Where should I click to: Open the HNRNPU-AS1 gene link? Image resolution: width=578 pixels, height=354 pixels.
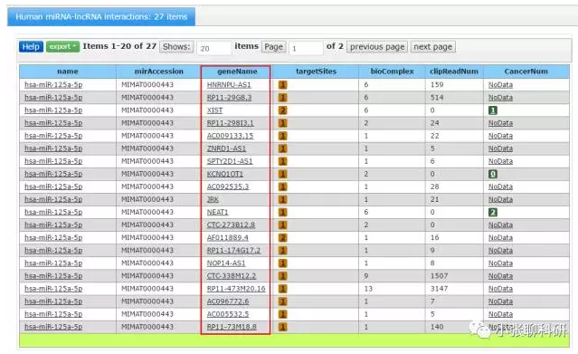point(229,85)
